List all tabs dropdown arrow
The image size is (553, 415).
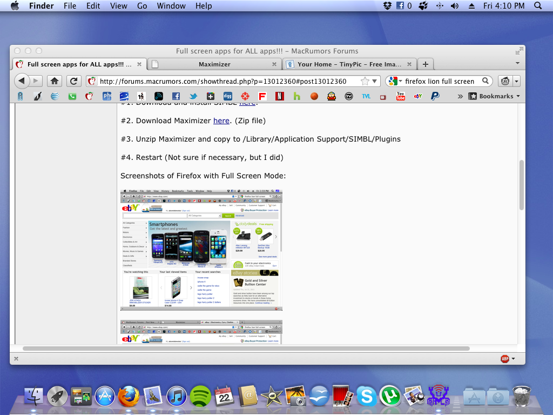click(517, 63)
